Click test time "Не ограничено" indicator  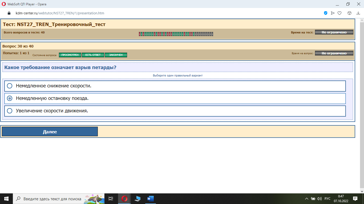click(x=334, y=32)
